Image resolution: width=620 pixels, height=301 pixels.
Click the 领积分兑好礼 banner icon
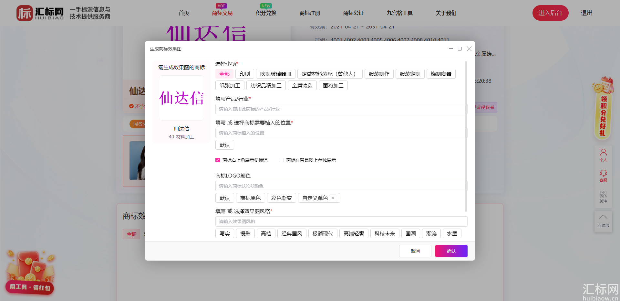click(603, 108)
